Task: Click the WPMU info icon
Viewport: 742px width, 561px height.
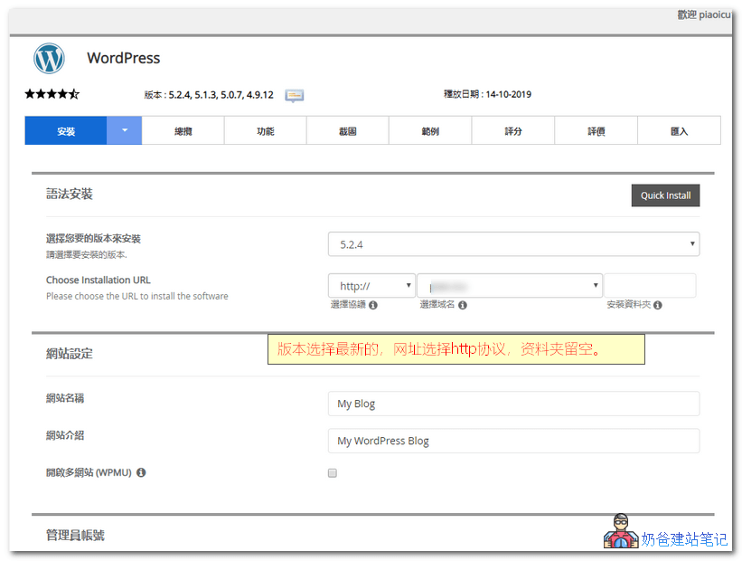Action: point(140,472)
